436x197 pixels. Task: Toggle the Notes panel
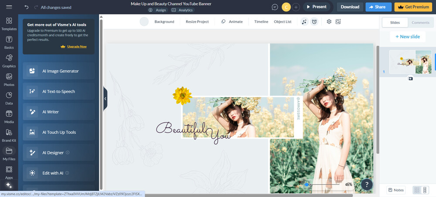tap(395, 190)
